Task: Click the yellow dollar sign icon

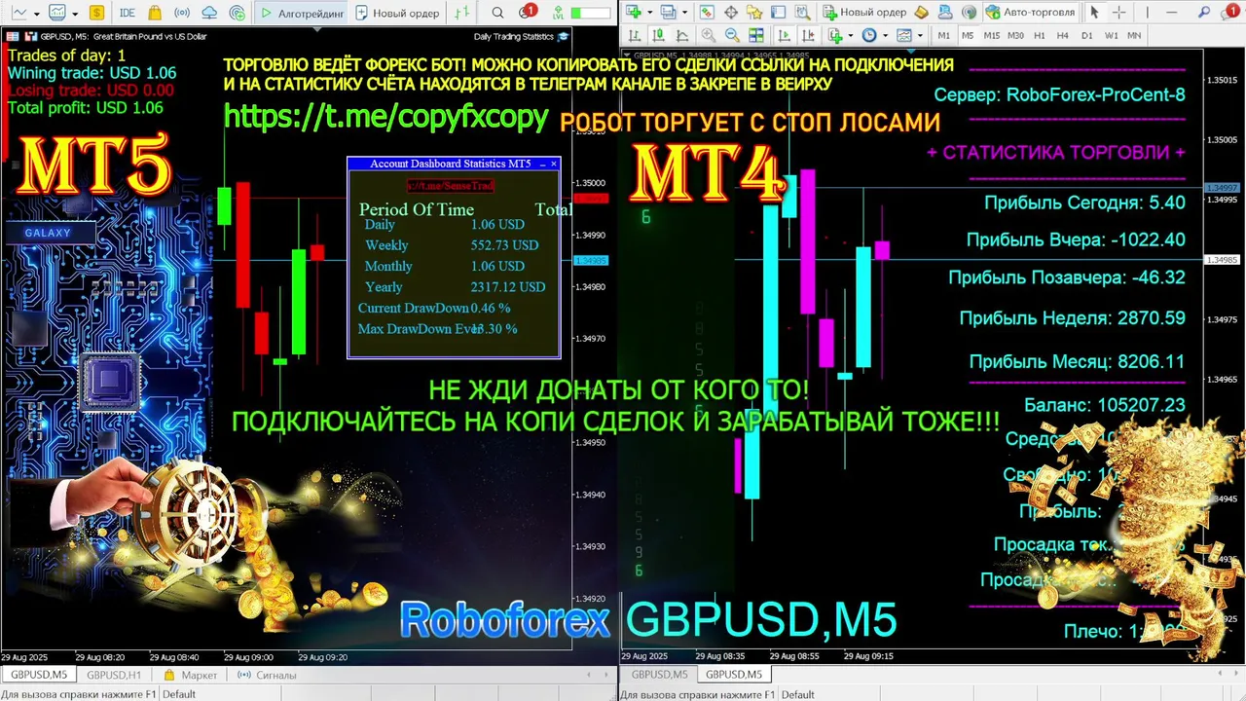Action: coord(96,13)
